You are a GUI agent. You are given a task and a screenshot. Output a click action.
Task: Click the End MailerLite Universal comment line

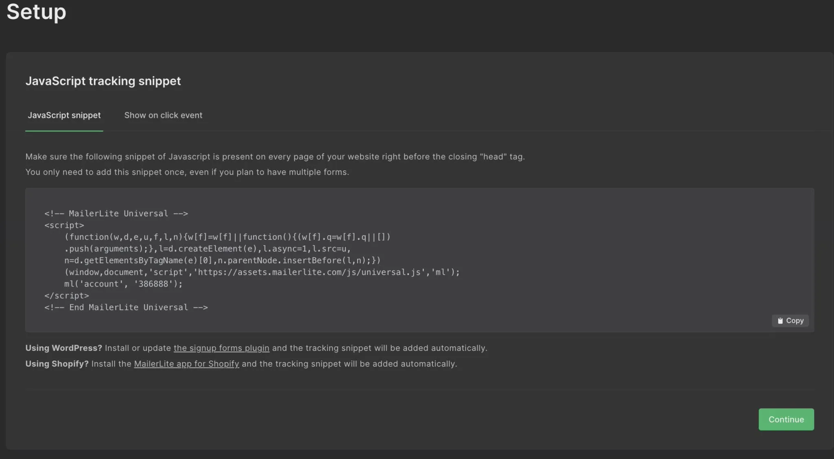click(126, 307)
